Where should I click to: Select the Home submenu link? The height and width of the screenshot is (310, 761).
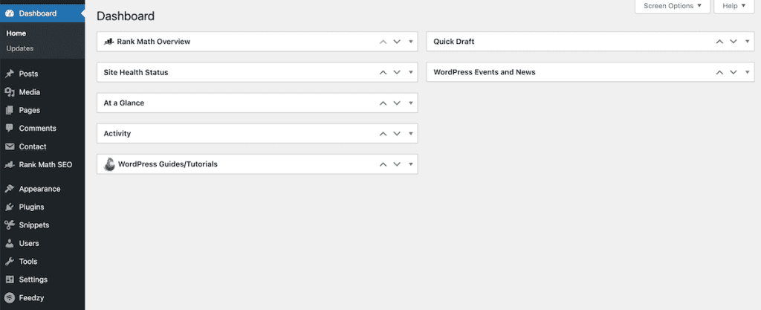16,33
